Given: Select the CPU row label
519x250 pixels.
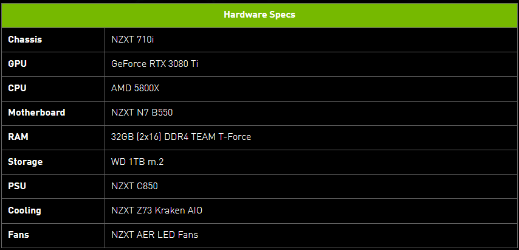Looking at the screenshot, I should click(17, 88).
